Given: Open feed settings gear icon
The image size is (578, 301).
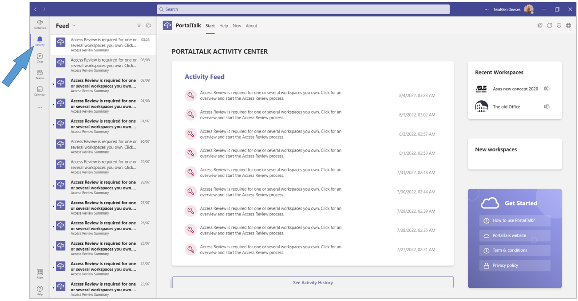Looking at the screenshot, I should coord(148,26).
